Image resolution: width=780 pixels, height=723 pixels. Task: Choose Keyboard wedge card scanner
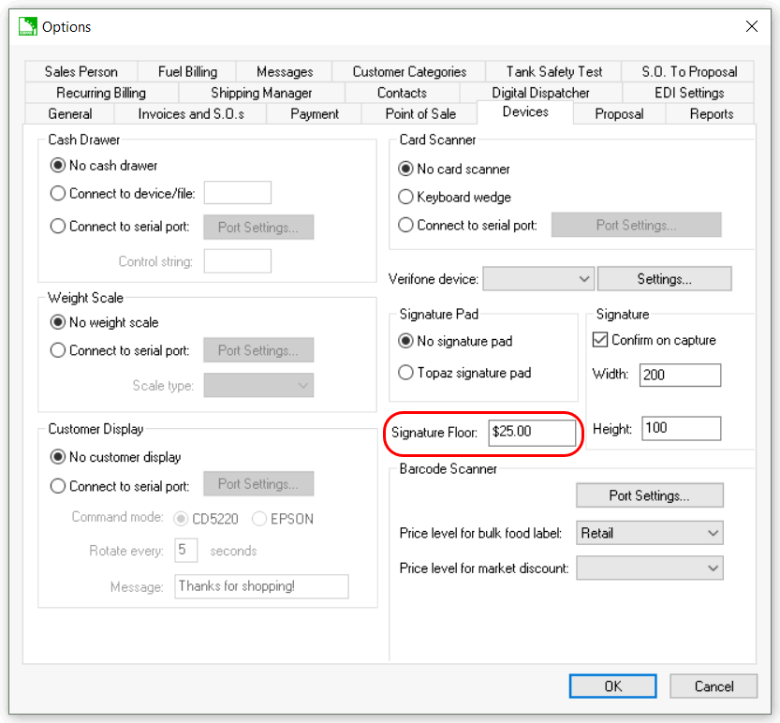pyautogui.click(x=405, y=197)
